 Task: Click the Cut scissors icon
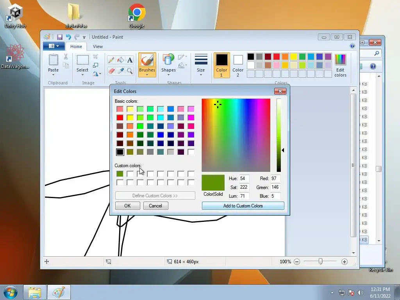tap(66, 57)
